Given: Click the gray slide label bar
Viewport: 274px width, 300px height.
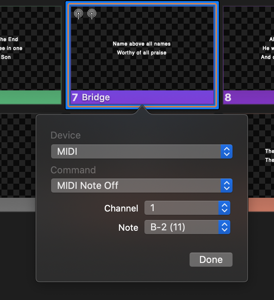Looking at the screenshot, I should click(x=18, y=204).
